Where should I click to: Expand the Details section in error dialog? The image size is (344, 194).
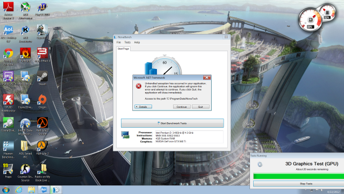[x=144, y=107]
